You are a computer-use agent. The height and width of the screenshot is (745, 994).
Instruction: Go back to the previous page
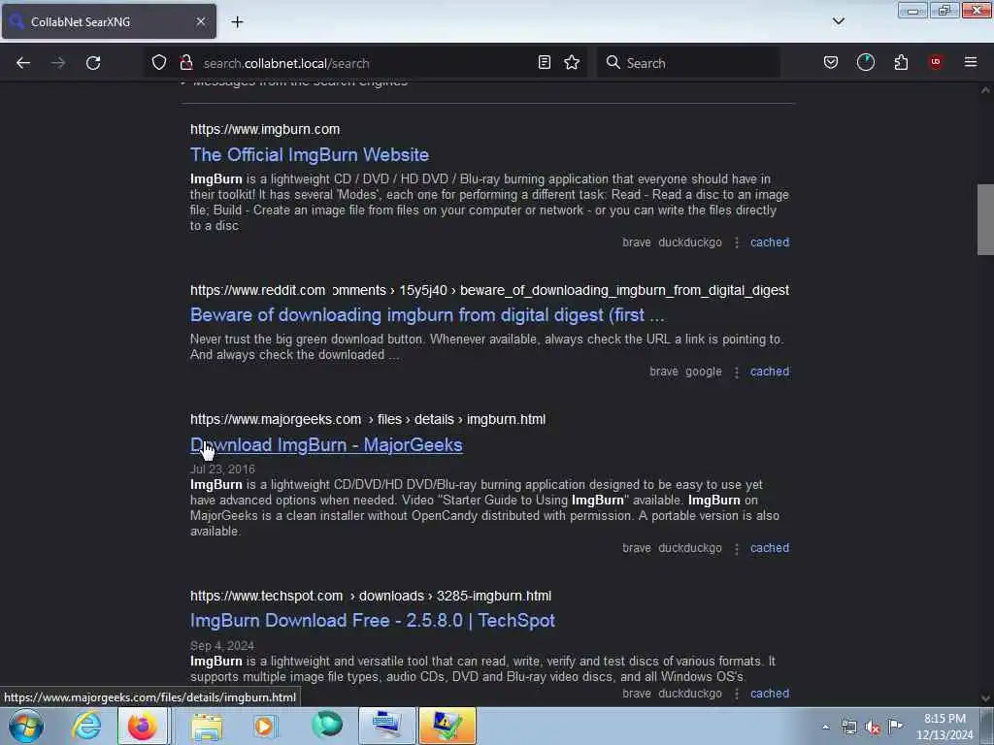tap(23, 63)
